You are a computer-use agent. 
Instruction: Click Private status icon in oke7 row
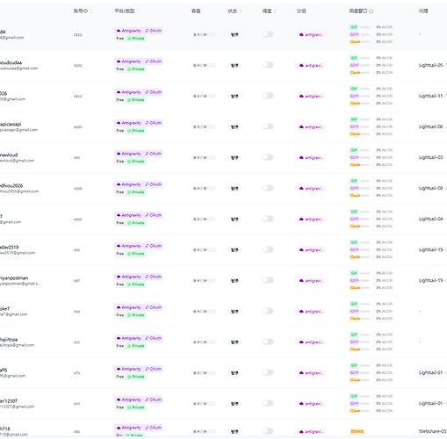pyautogui.click(x=129, y=315)
